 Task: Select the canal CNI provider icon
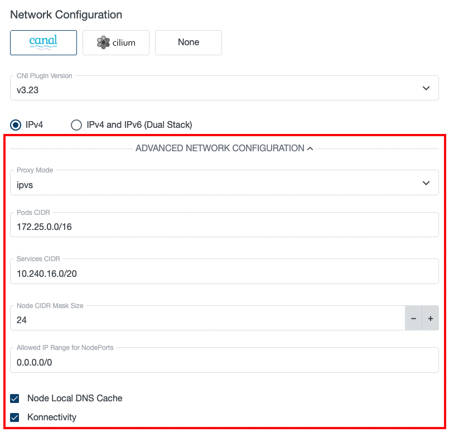pos(43,42)
